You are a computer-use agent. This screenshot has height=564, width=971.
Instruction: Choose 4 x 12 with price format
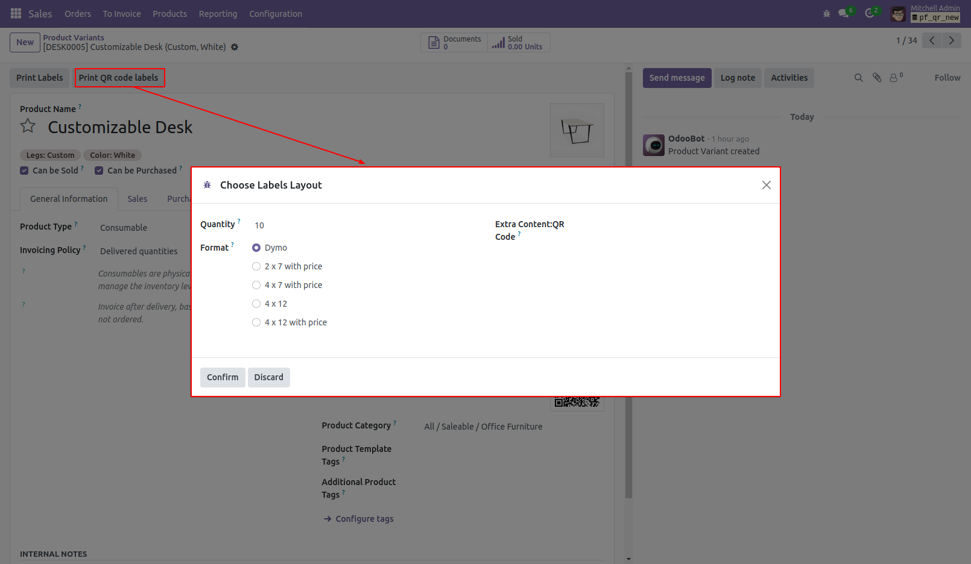256,322
